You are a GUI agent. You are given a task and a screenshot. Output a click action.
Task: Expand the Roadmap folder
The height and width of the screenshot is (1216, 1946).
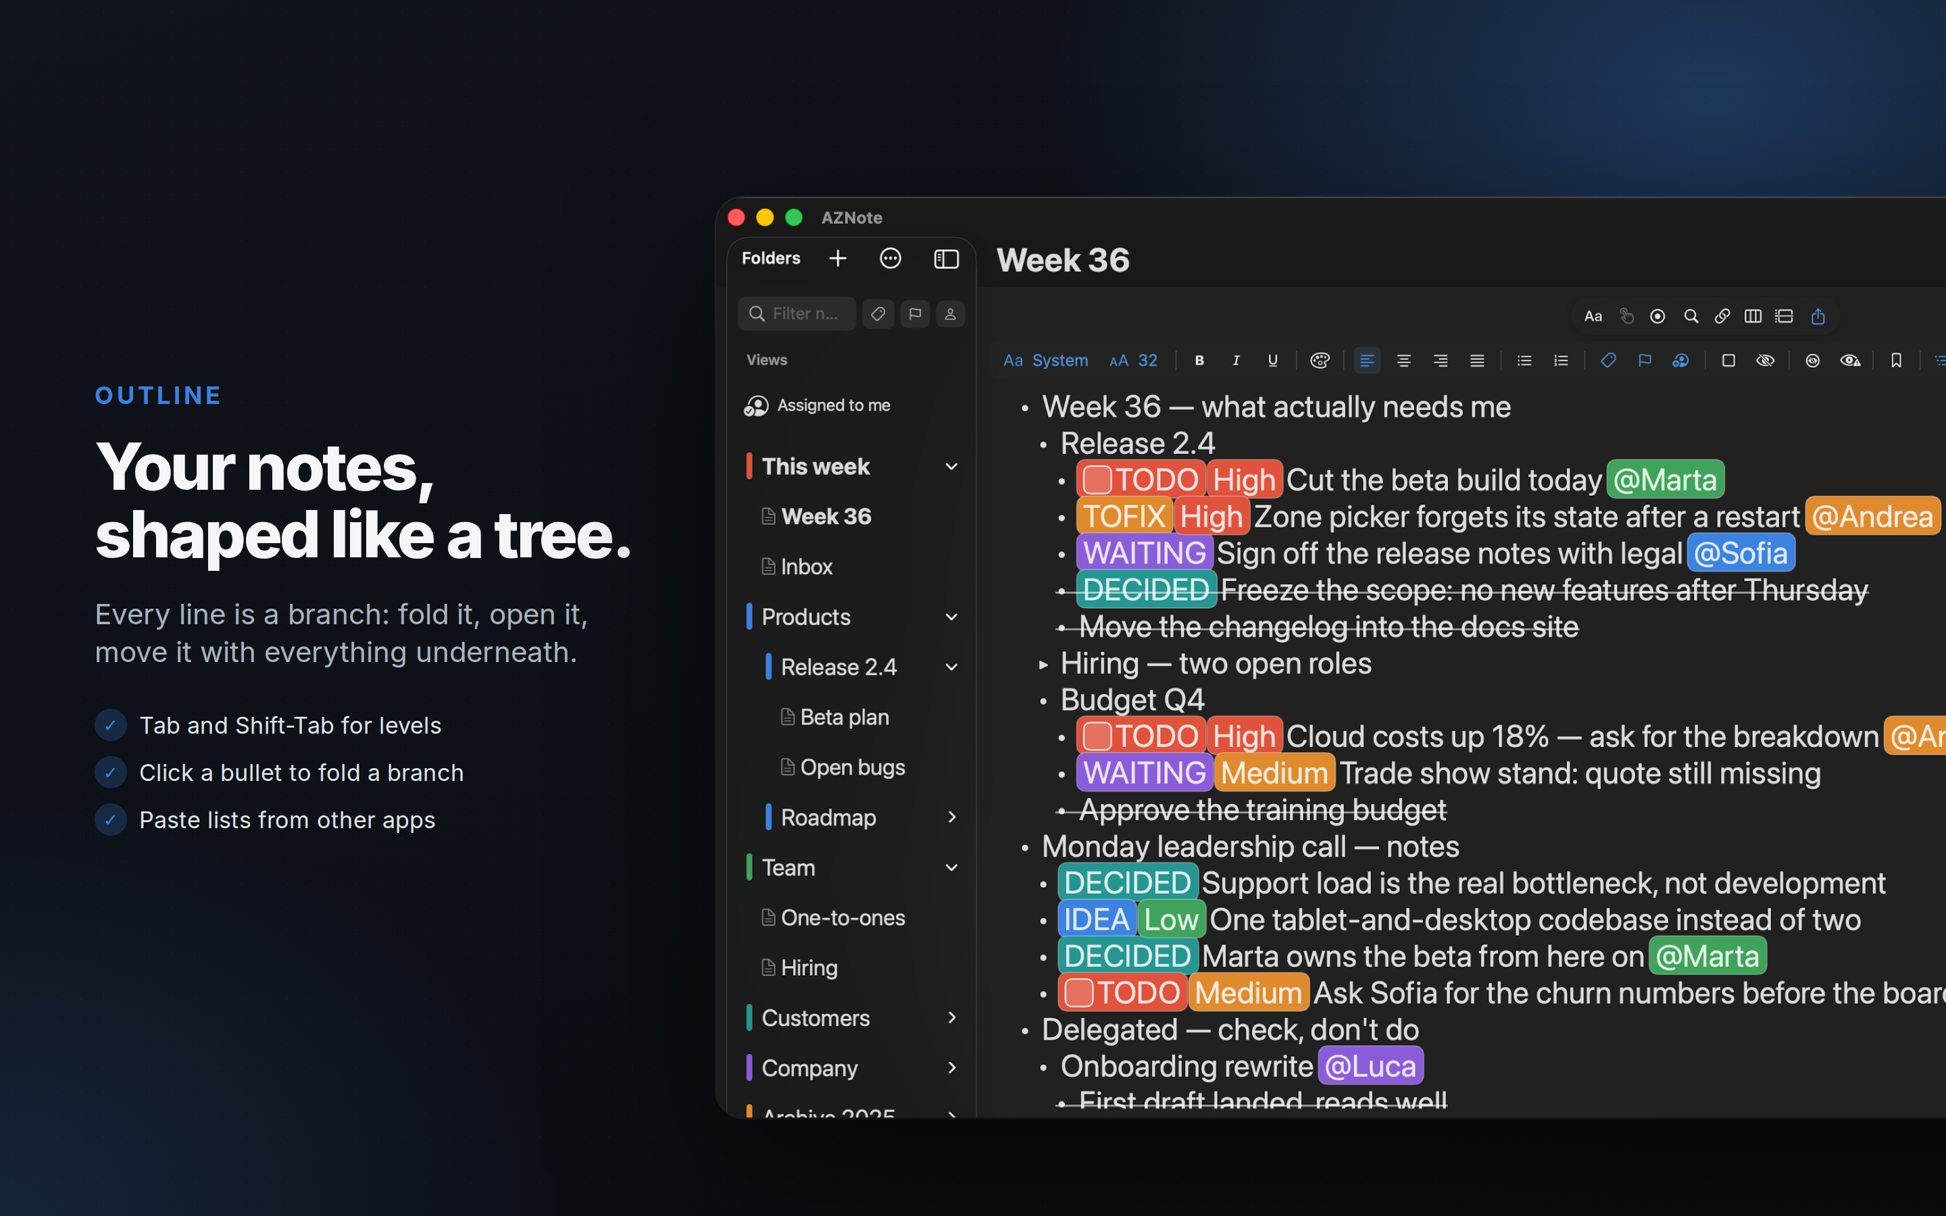[x=951, y=817]
